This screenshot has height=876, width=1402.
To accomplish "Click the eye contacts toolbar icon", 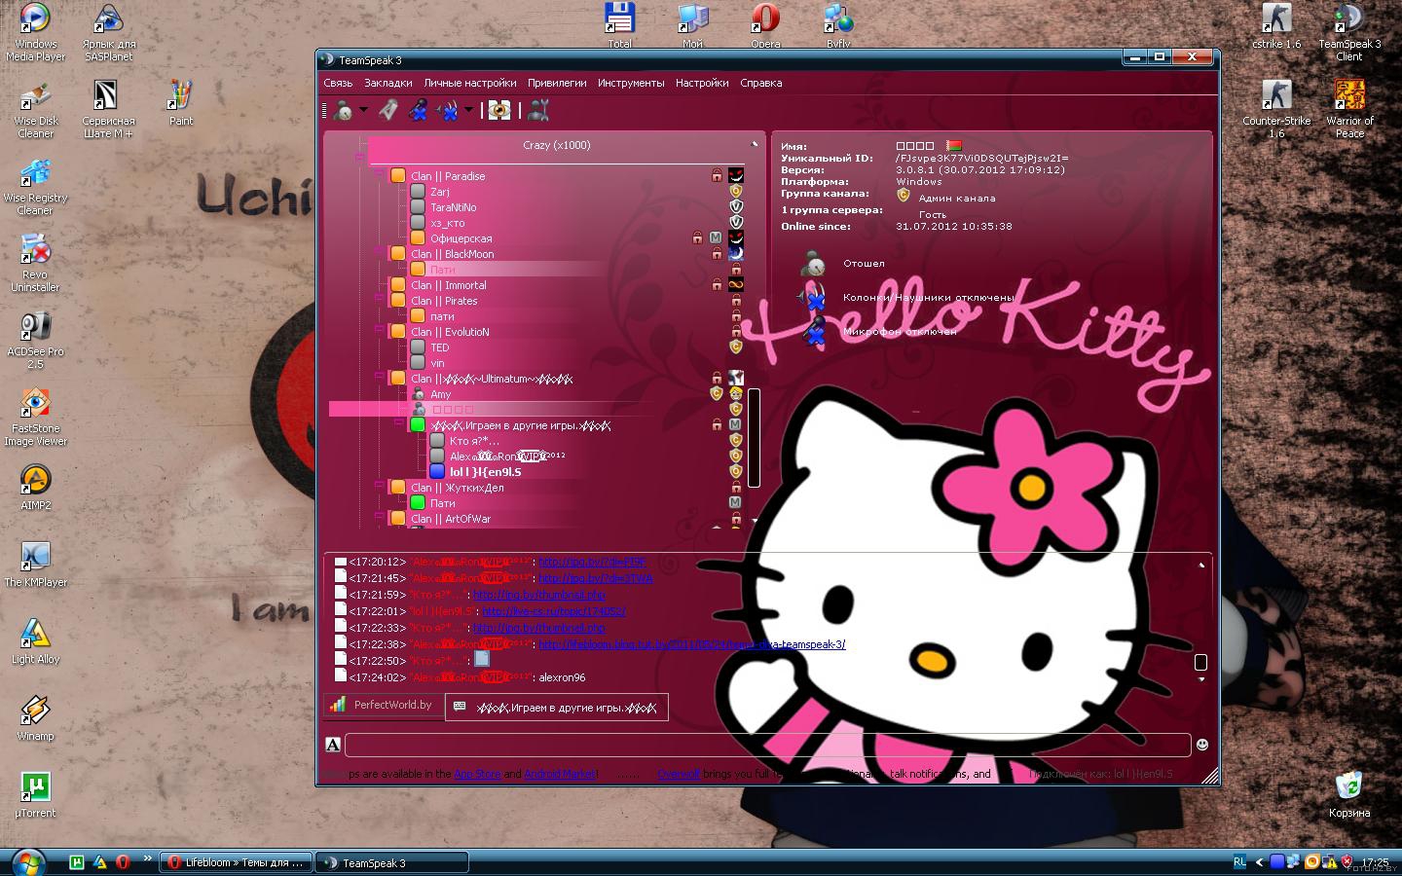I will (499, 111).
